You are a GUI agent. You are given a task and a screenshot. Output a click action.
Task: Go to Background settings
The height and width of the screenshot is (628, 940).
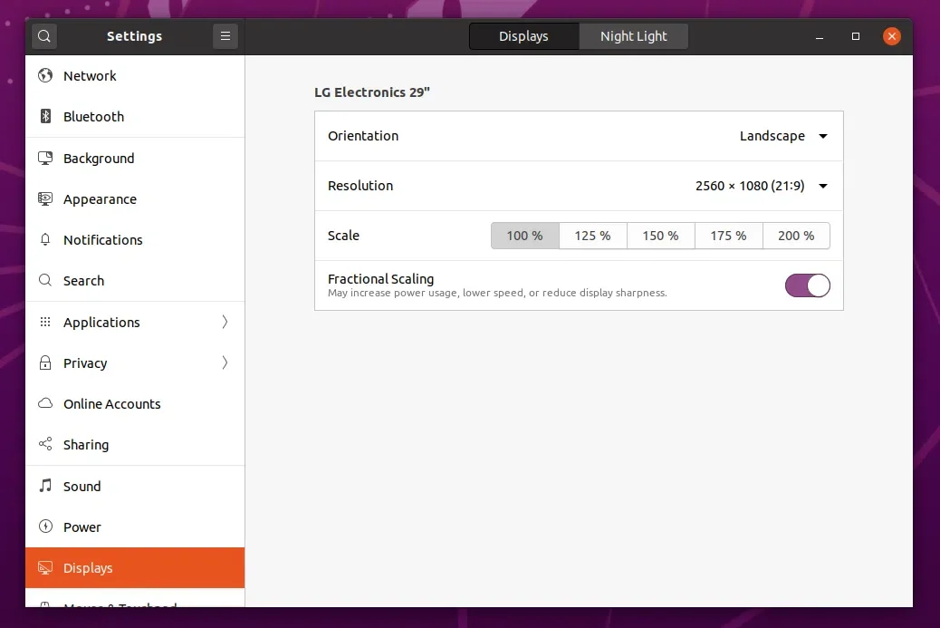click(135, 159)
